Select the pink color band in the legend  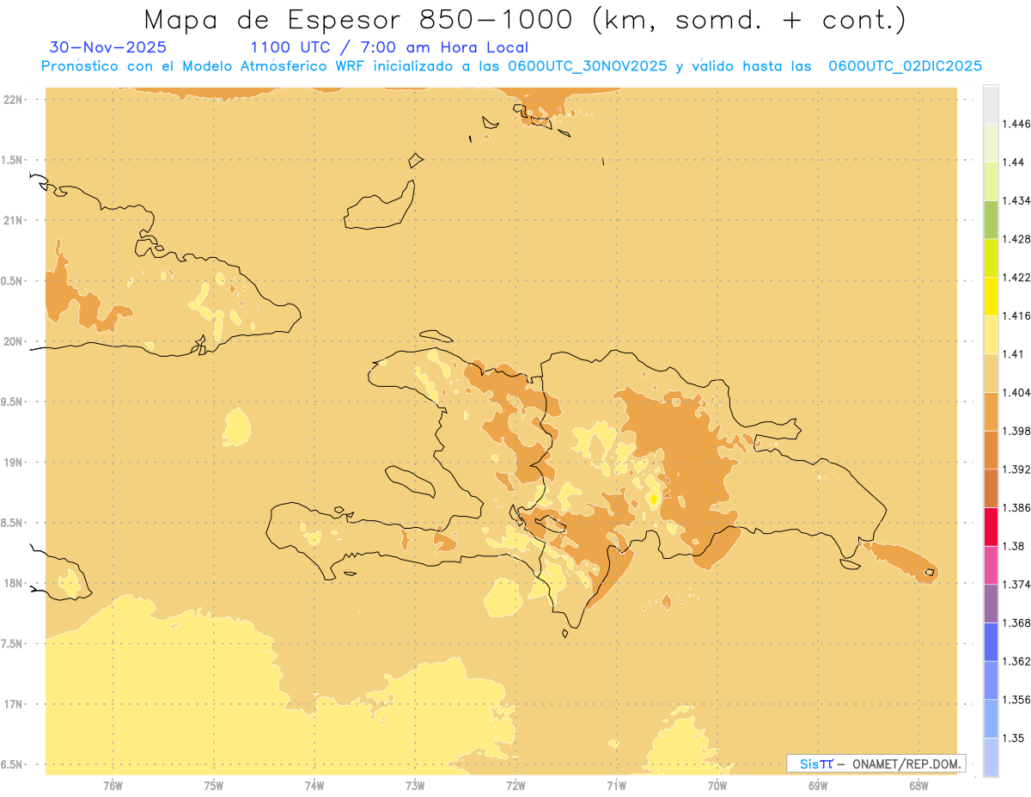point(991,565)
